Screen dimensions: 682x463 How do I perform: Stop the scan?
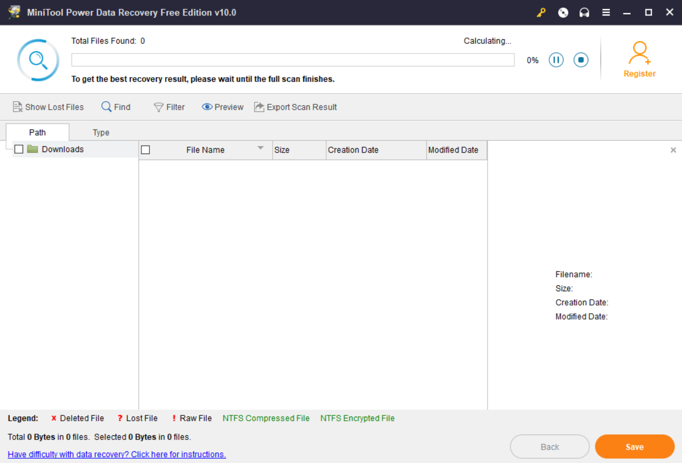tap(581, 60)
